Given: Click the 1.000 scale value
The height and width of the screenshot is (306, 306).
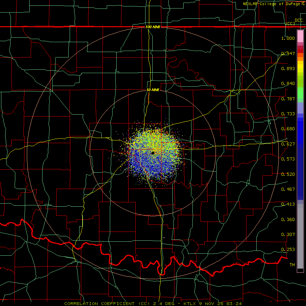Looking at the screenshot, I should pos(288,38).
